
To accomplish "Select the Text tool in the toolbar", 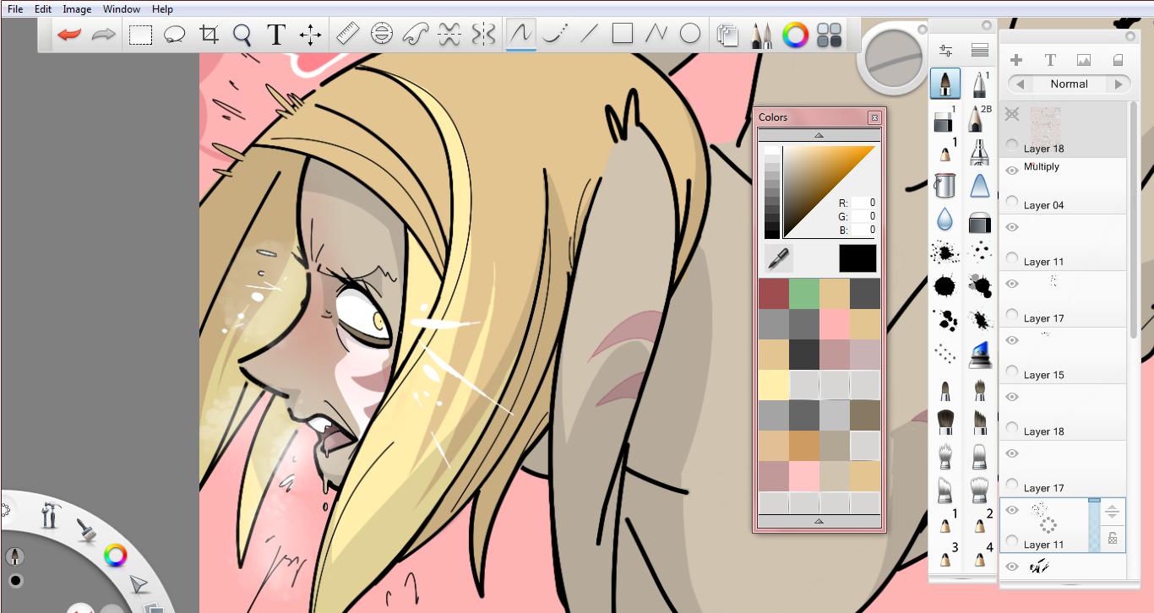I will 276,35.
